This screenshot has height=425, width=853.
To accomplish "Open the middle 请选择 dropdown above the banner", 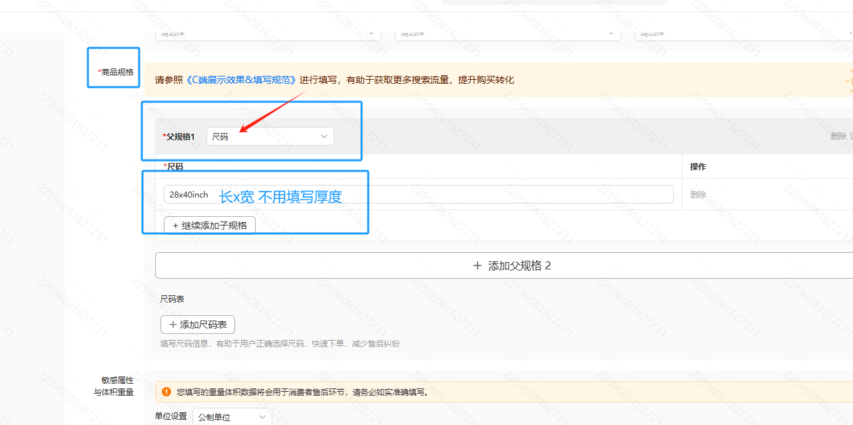I will click(507, 33).
